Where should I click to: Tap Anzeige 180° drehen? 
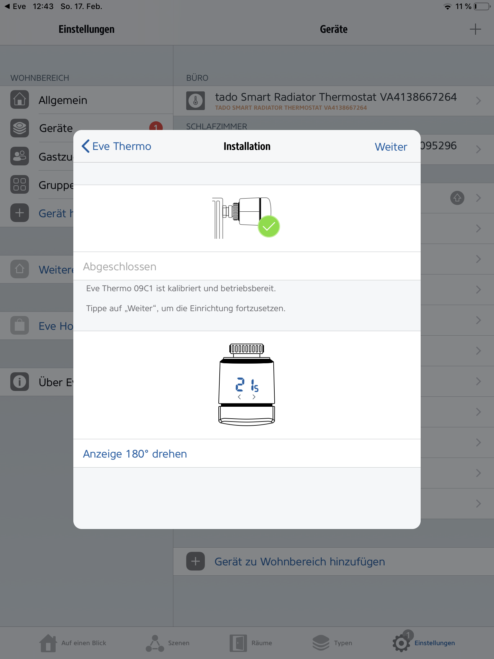pyautogui.click(x=135, y=454)
